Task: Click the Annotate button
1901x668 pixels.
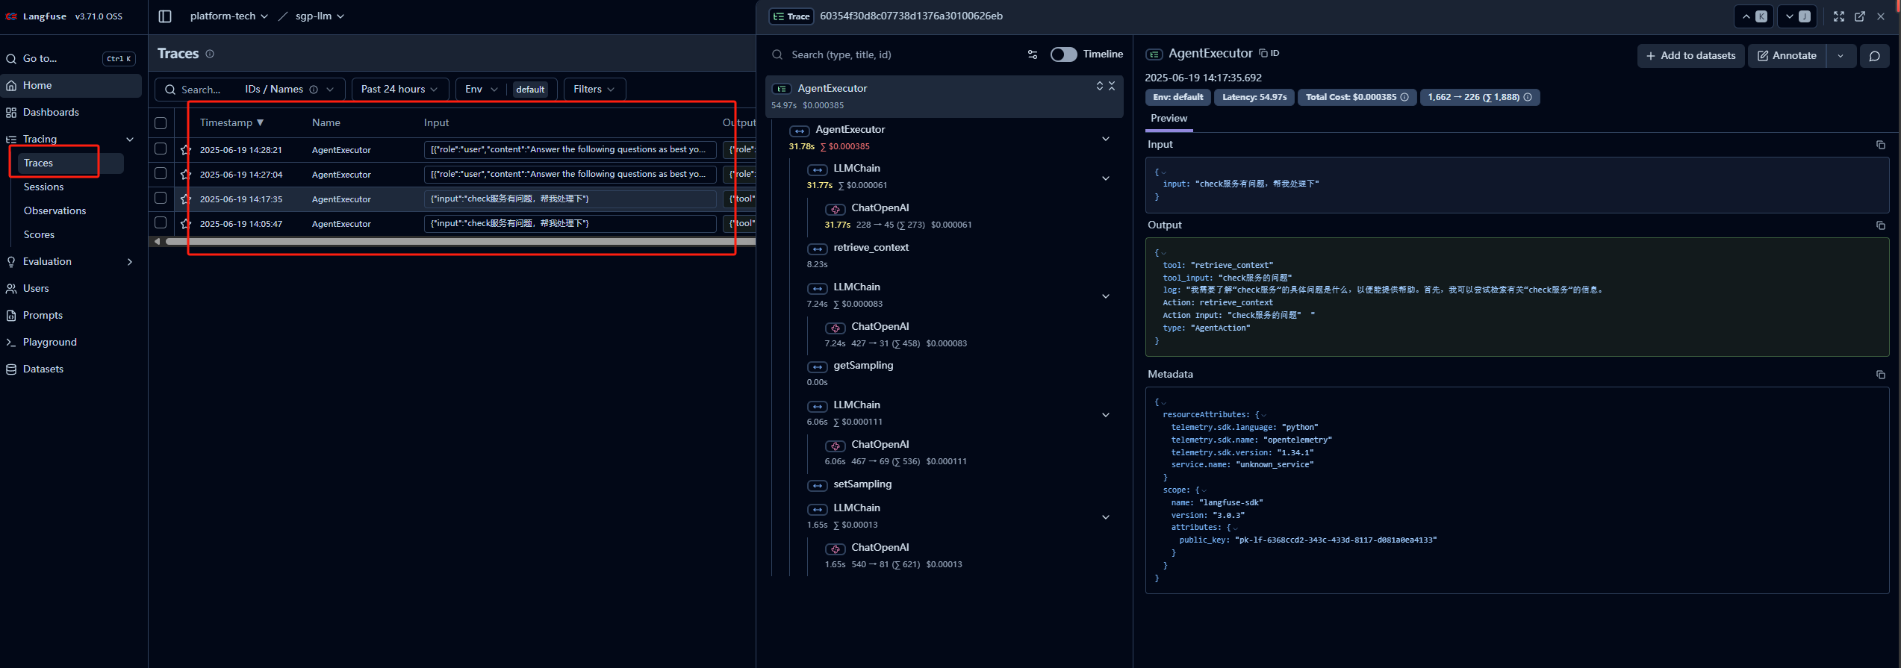Action: tap(1787, 56)
